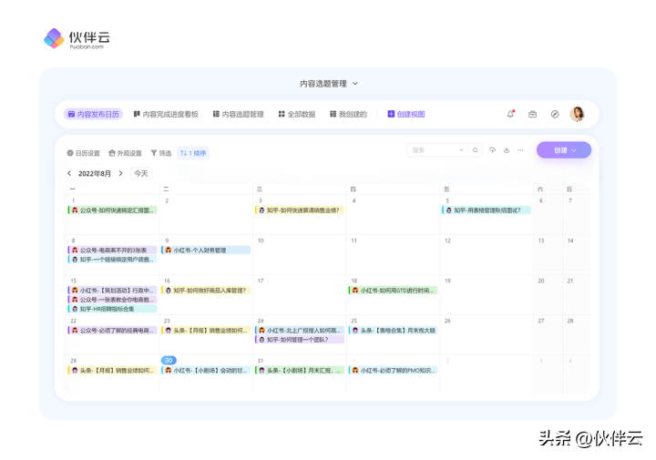Click the 创建视图 link
The image size is (656, 460).
point(406,114)
